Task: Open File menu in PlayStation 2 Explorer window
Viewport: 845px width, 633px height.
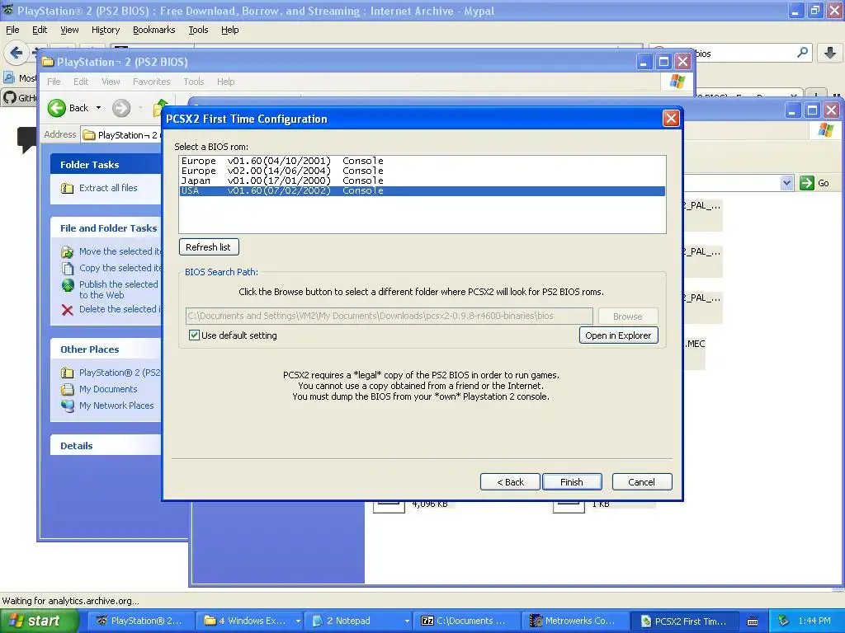Action: click(54, 82)
